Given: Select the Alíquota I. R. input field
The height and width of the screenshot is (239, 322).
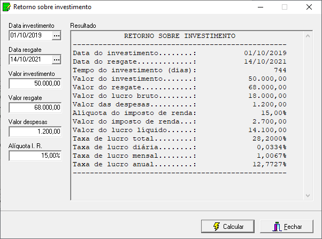Looking at the screenshot, I should (35, 156).
